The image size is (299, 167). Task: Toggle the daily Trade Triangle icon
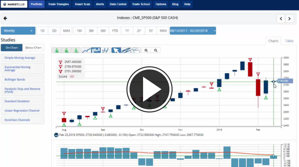coord(76,50)
